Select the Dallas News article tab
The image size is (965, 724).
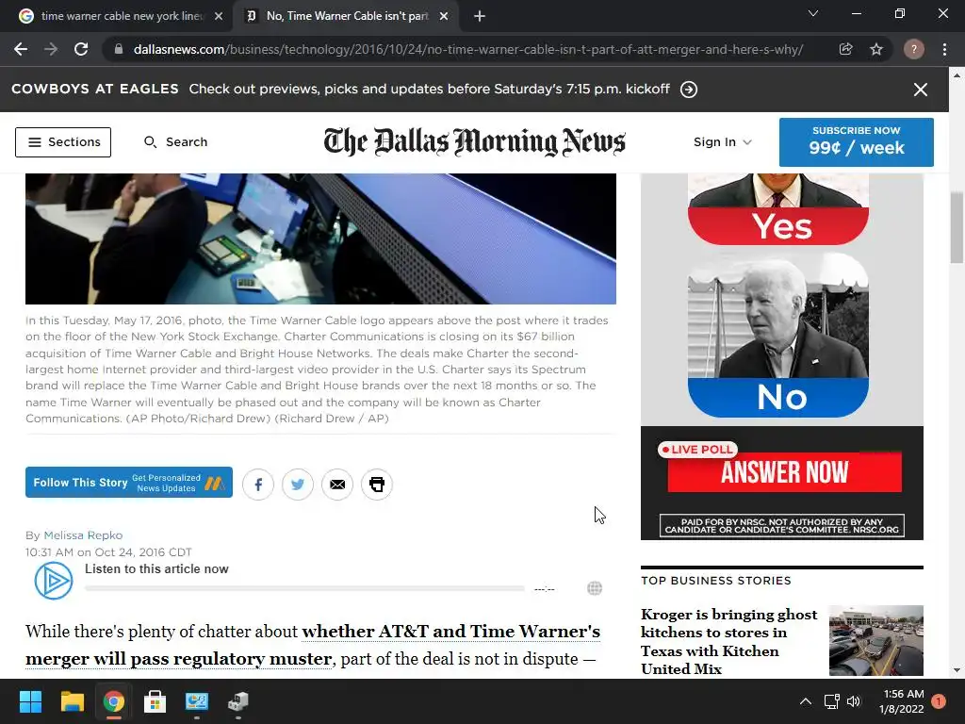tap(345, 16)
